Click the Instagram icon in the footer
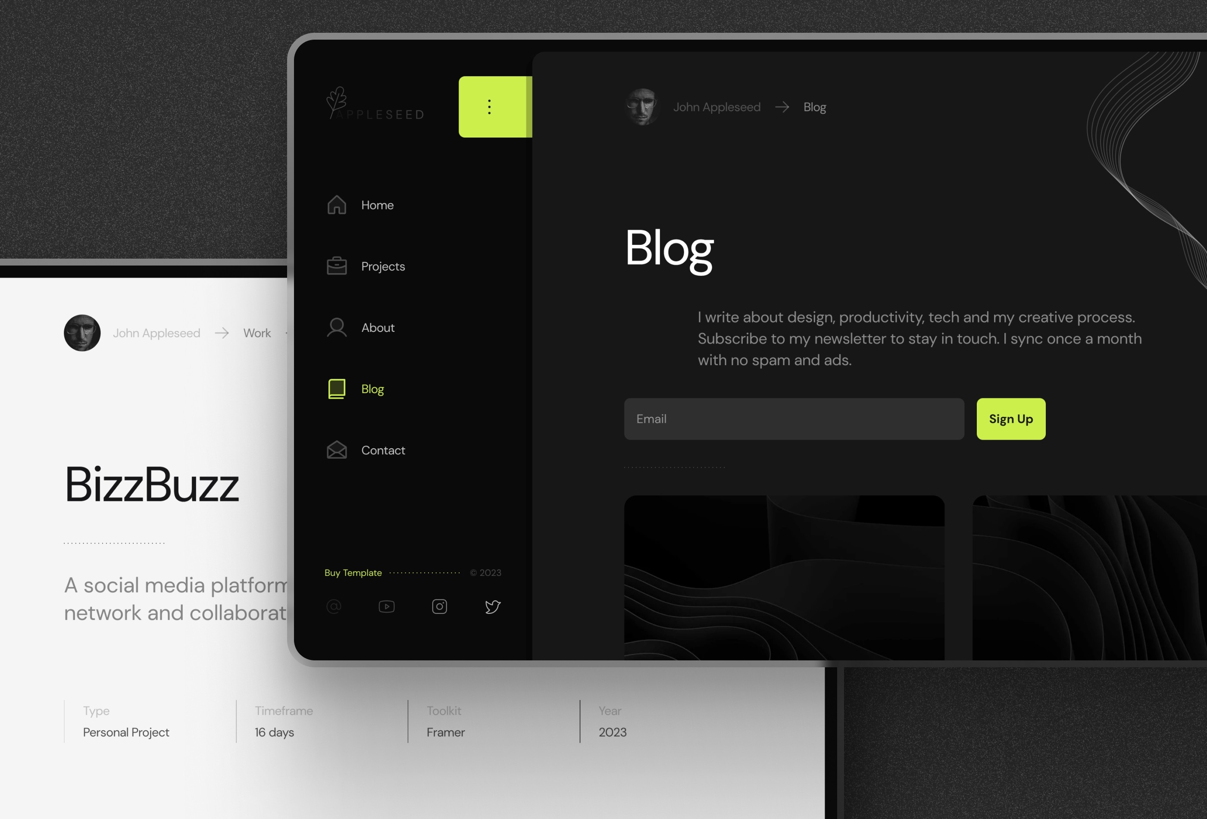 click(x=440, y=606)
